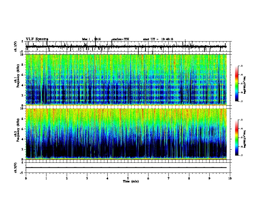Click the "Time (min)" axis label
The width and height of the screenshot is (259, 200).
(131, 181)
